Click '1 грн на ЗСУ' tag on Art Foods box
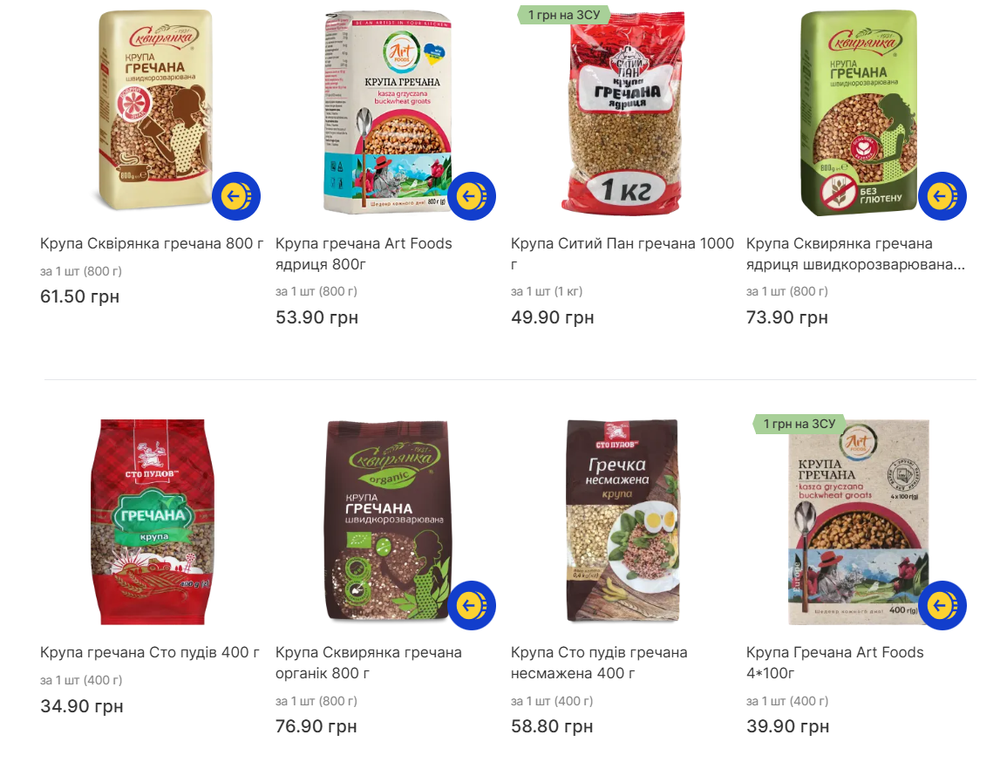 (x=799, y=424)
